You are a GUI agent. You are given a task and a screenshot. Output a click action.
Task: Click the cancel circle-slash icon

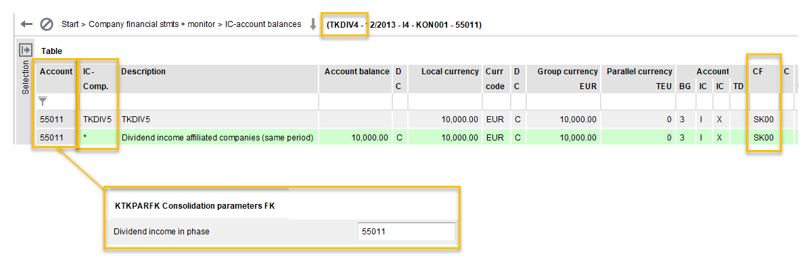(47, 24)
